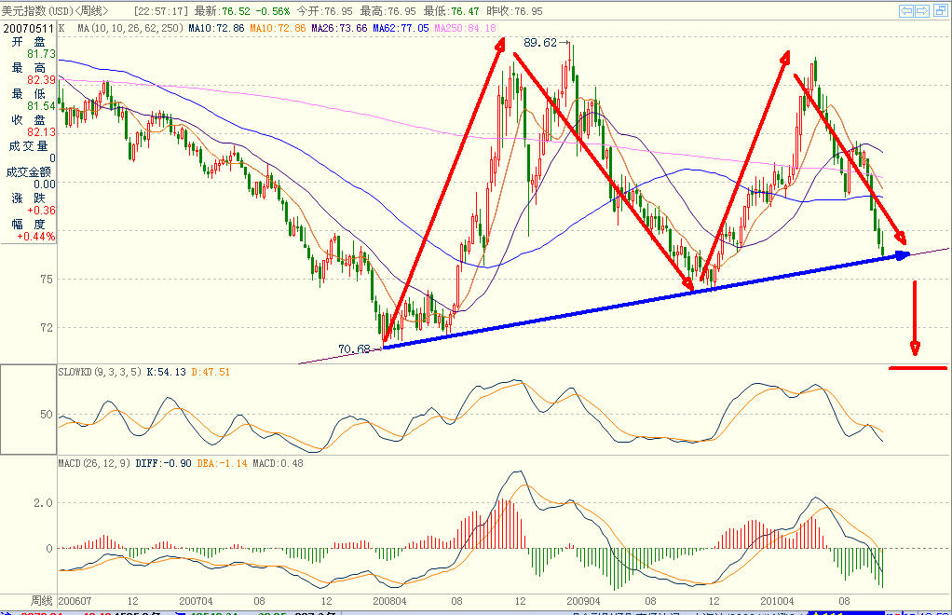Select the 最低:76.47 value in header
Screen dimensions: 952x615
451,11
